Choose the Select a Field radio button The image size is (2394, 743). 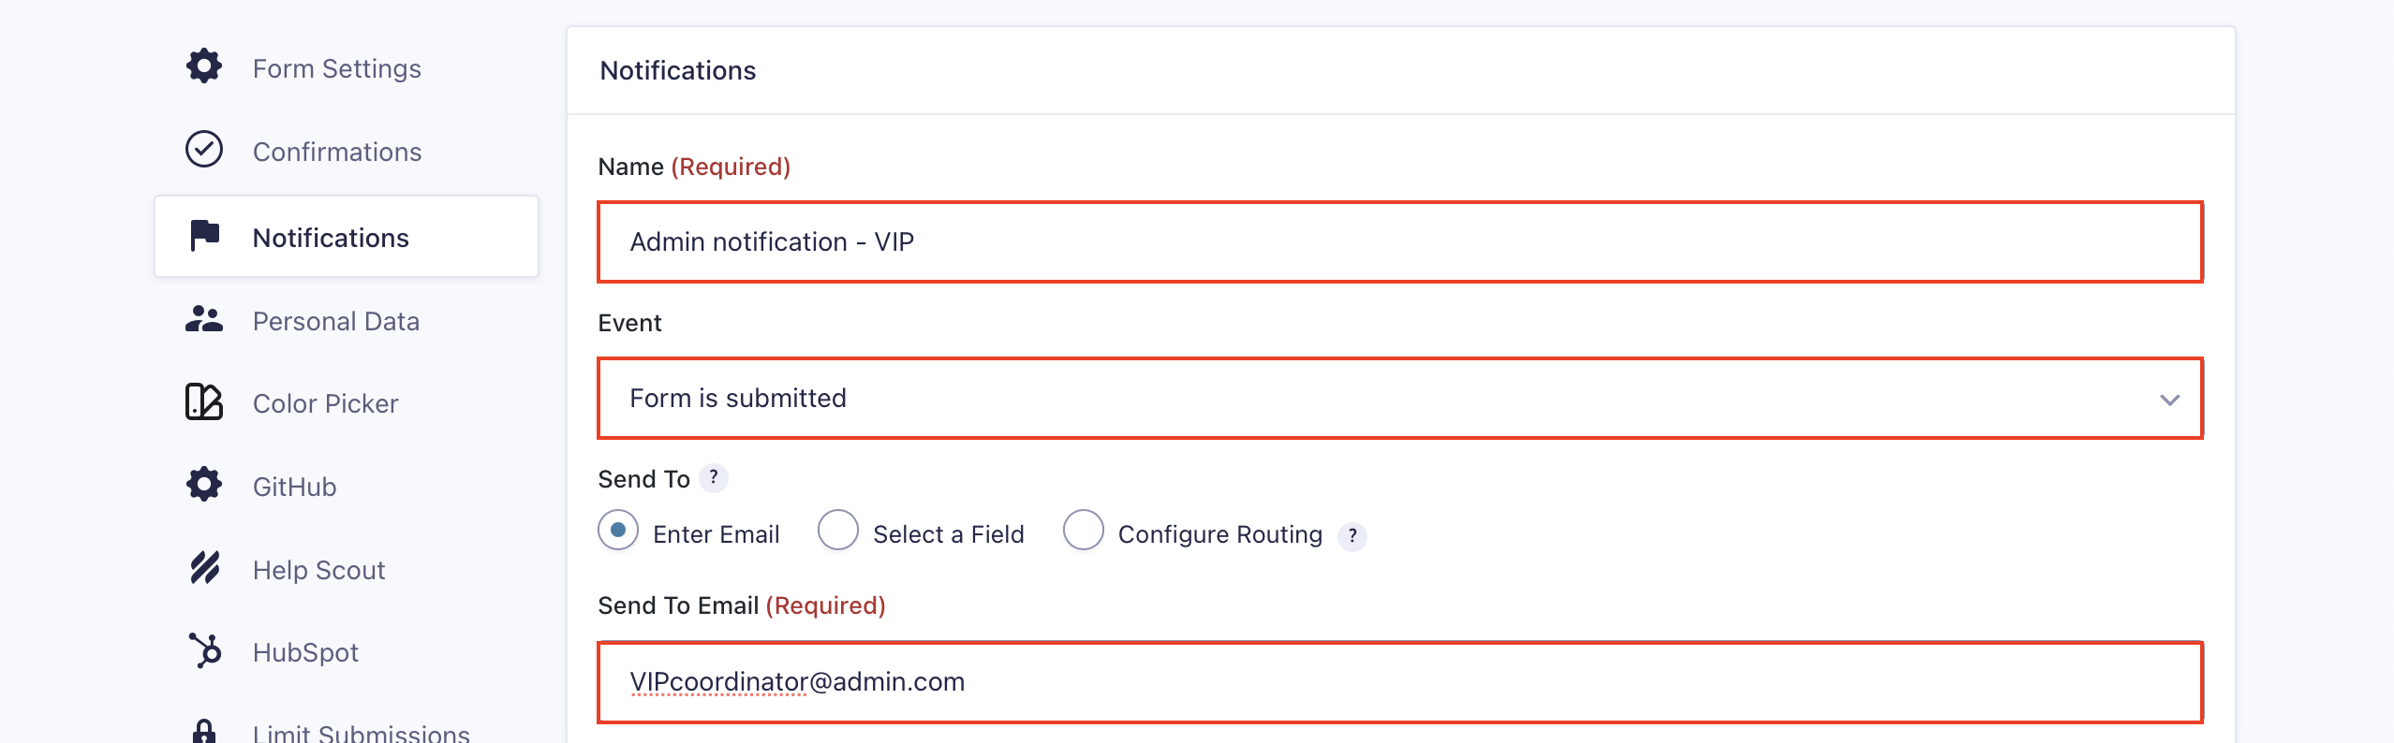click(x=838, y=531)
